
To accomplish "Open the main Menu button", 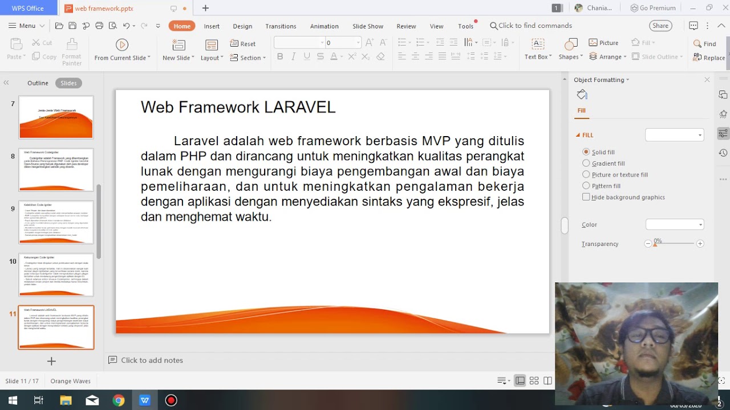I will tap(27, 26).
